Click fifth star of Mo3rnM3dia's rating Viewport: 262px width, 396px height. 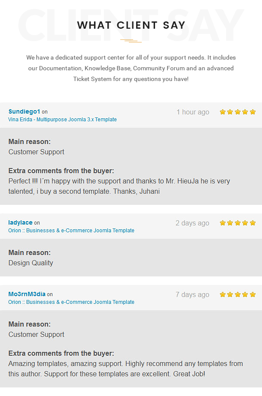pyautogui.click(x=253, y=294)
